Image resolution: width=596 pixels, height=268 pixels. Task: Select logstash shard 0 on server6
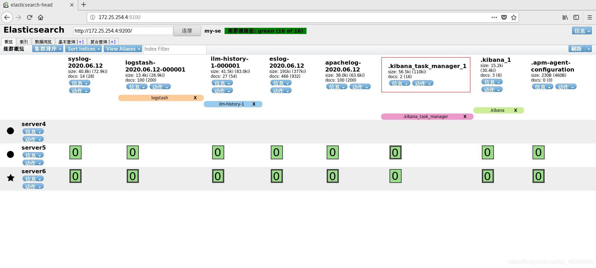tap(133, 176)
